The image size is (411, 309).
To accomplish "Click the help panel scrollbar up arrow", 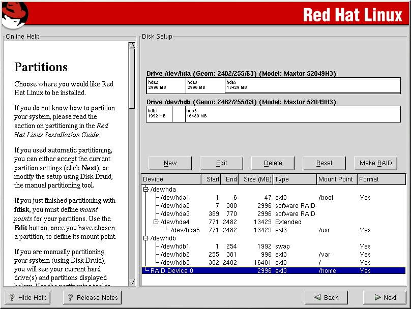I will (132, 45).
